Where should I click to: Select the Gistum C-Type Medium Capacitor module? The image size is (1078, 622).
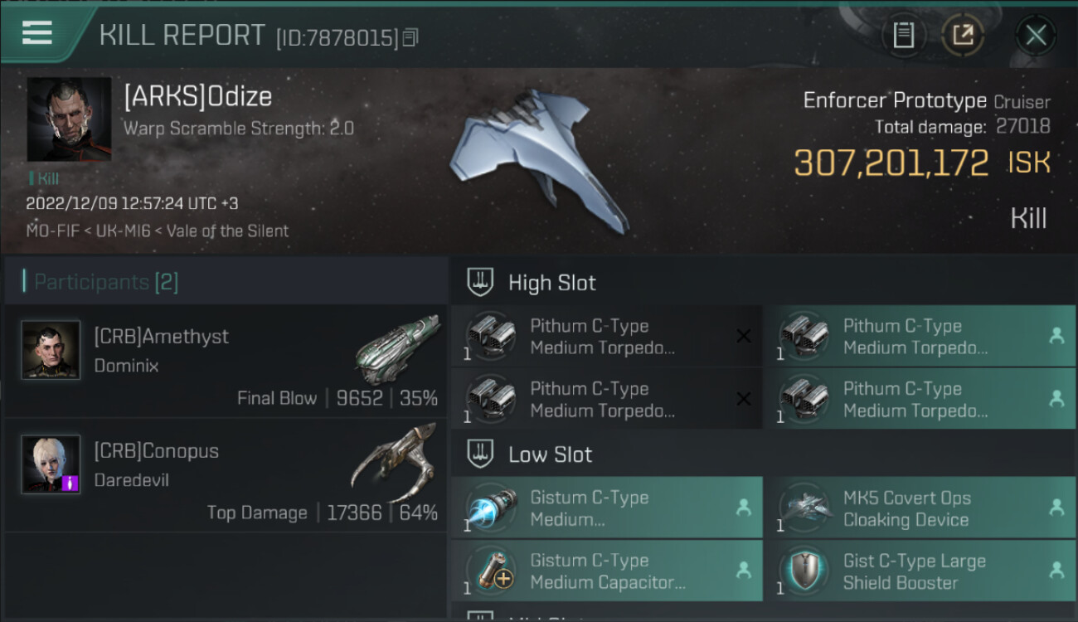(x=606, y=571)
